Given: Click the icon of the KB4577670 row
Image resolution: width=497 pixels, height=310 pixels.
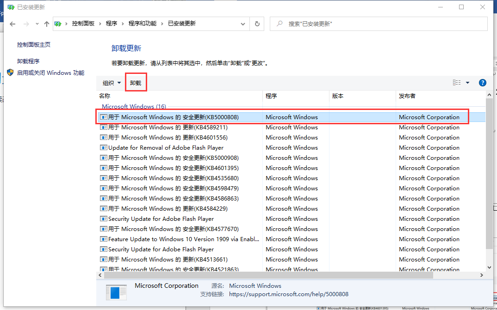Looking at the screenshot, I should point(103,229).
